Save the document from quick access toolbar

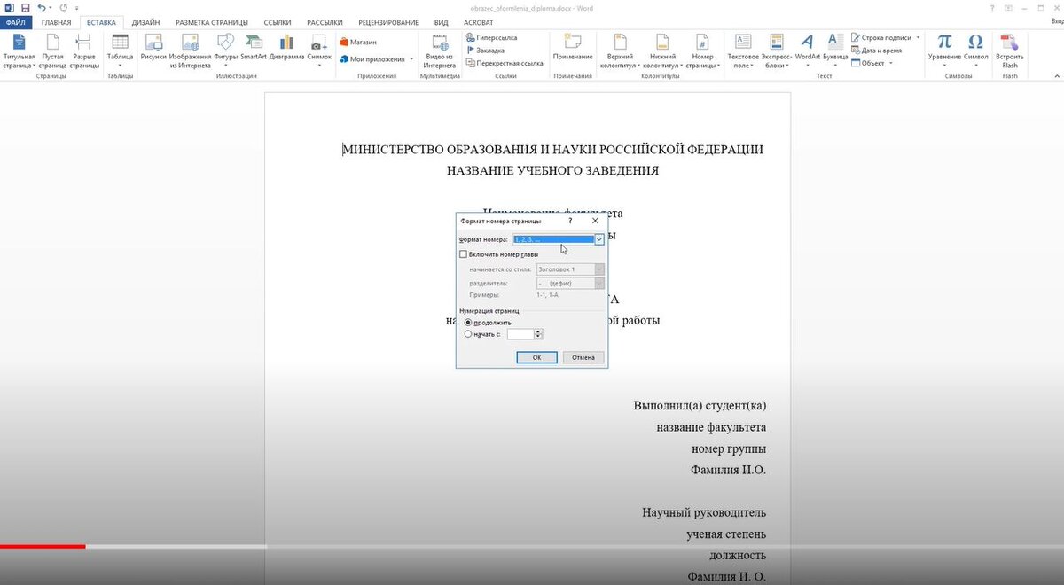(24, 7)
